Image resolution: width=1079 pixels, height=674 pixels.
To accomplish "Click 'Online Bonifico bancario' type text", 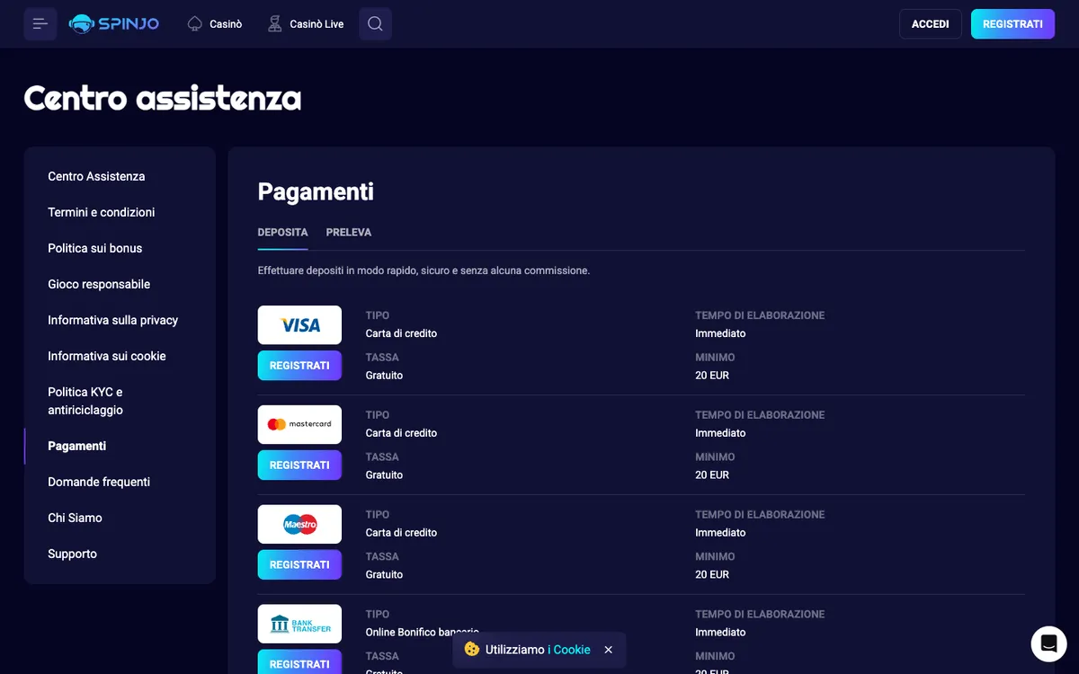I will (x=422, y=633).
